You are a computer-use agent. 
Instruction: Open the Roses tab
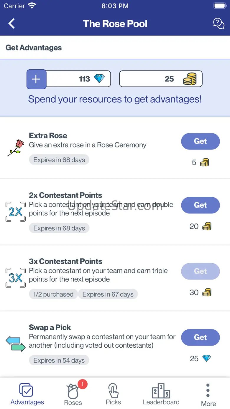coord(73,394)
